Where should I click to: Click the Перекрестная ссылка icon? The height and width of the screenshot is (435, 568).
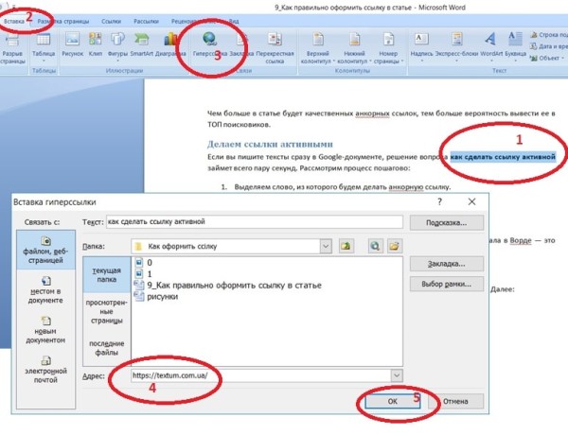[x=275, y=39]
